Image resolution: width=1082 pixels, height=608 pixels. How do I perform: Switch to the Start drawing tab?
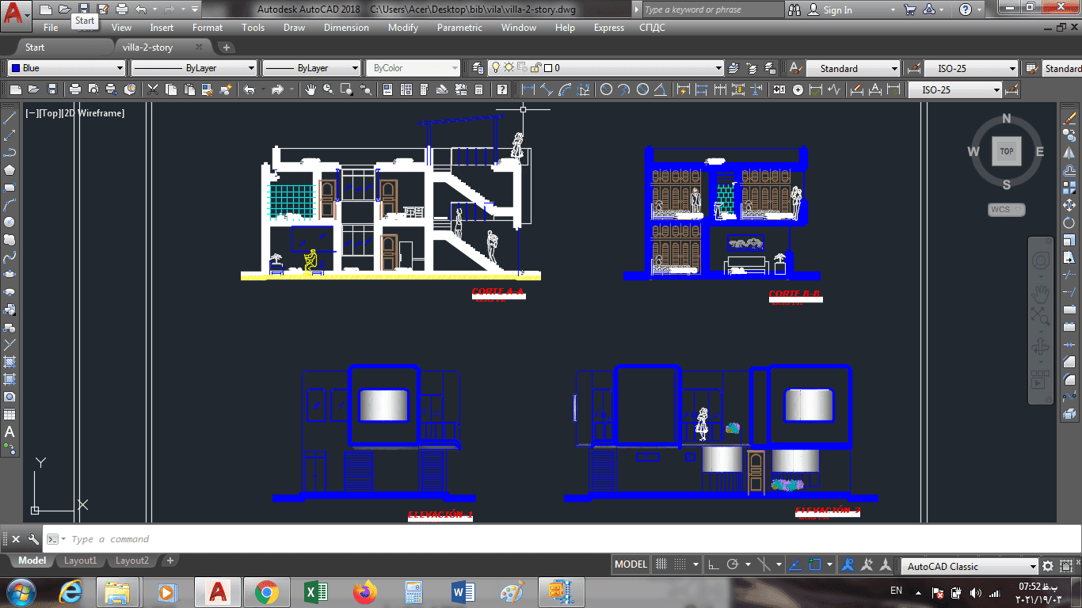[x=35, y=47]
